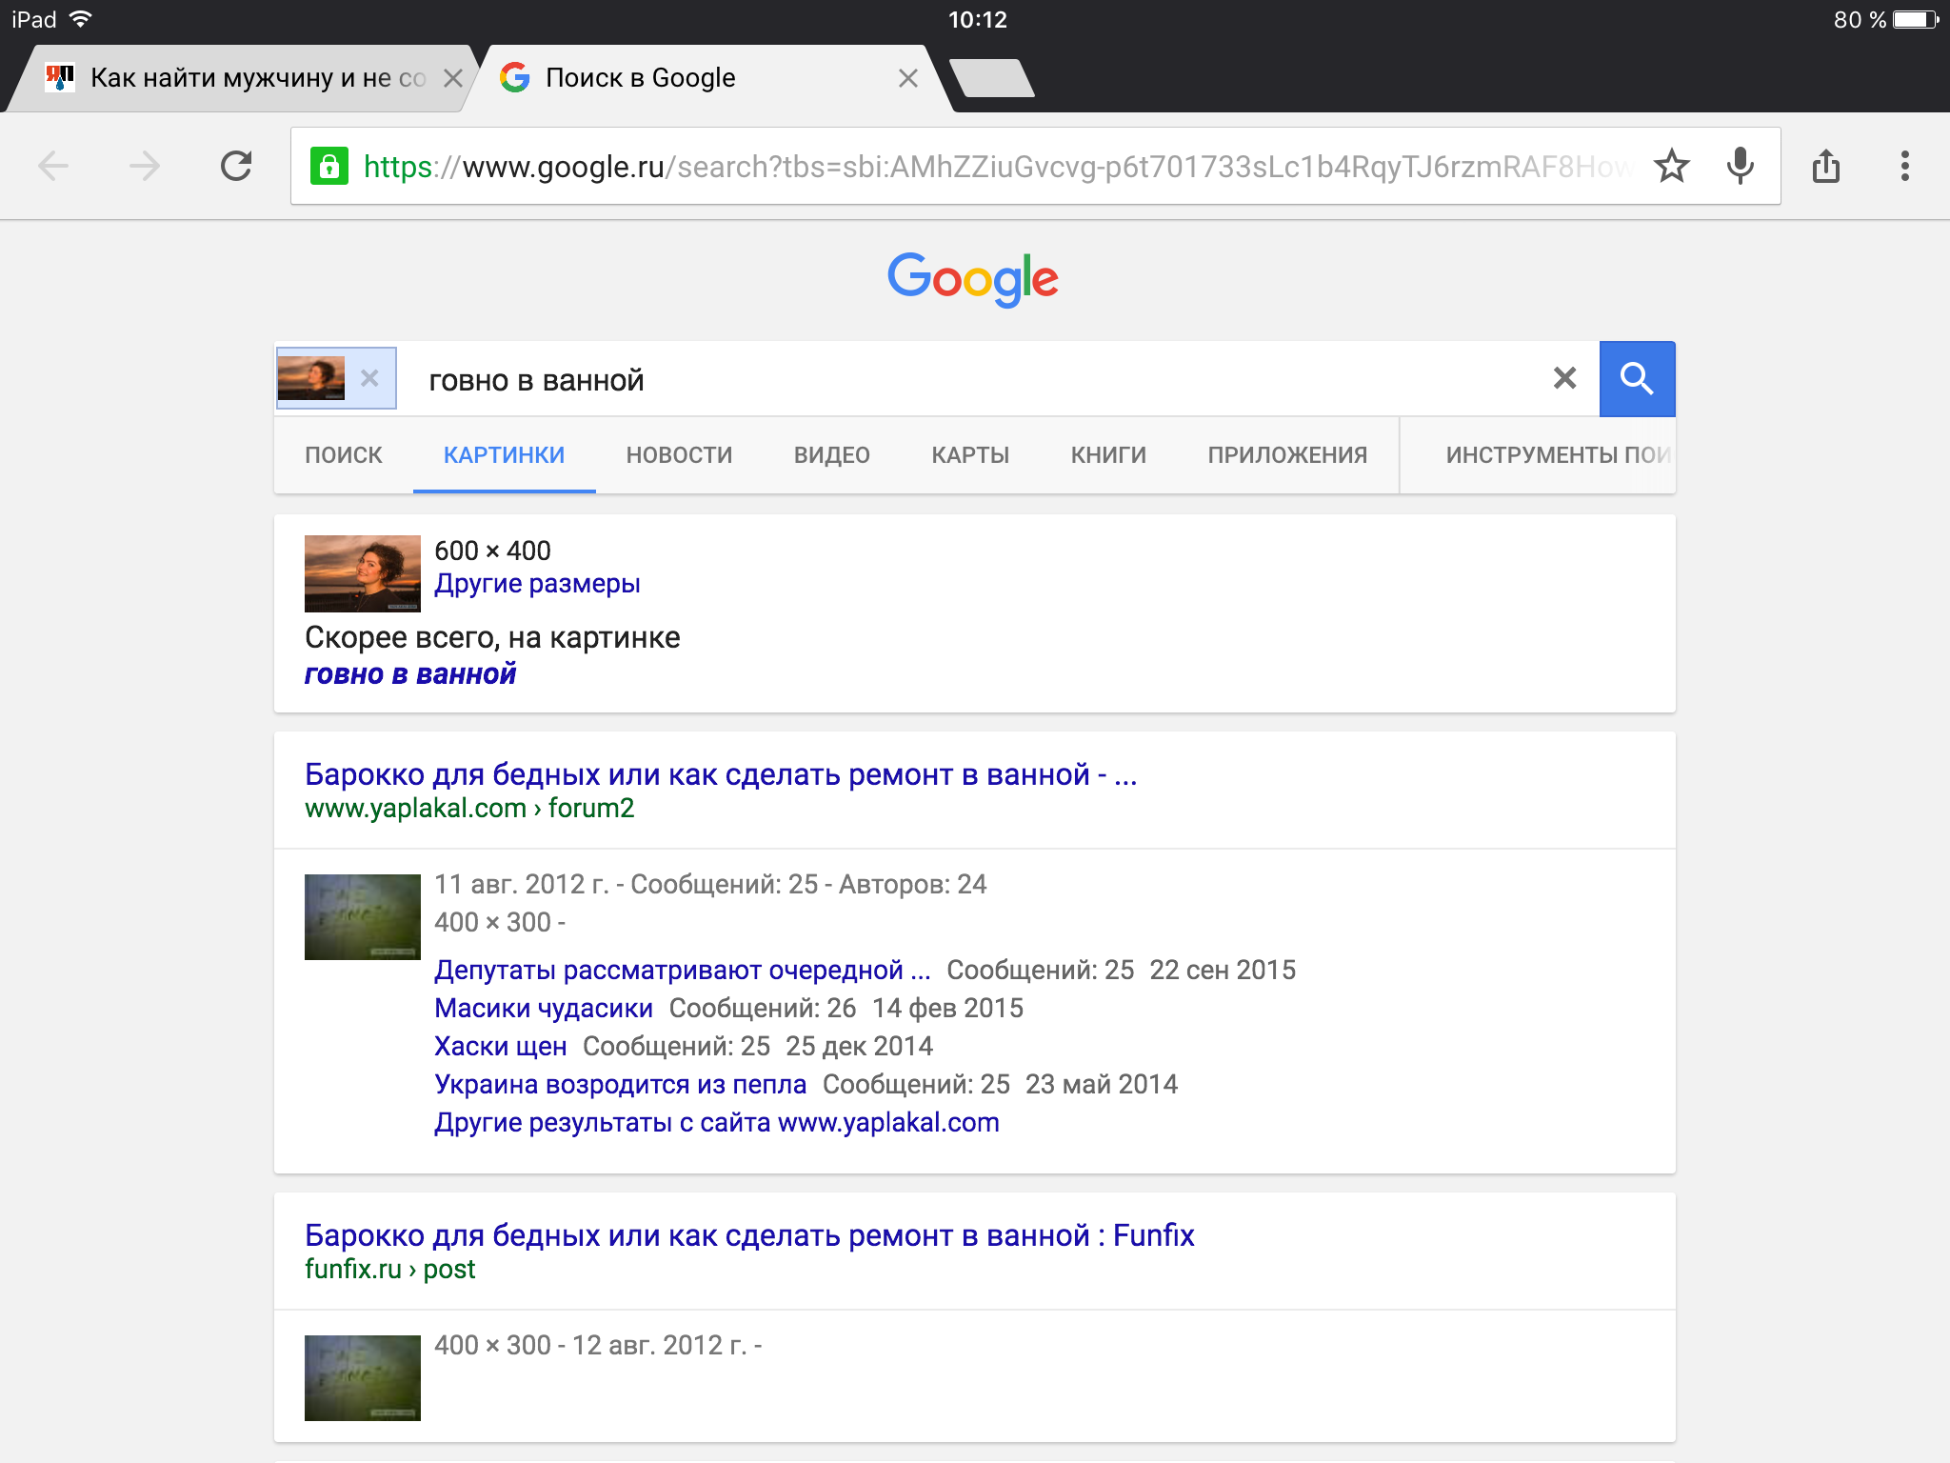This screenshot has width=1950, height=1463.
Task: Open the yaplakal result thumbnail image
Action: pos(363,917)
